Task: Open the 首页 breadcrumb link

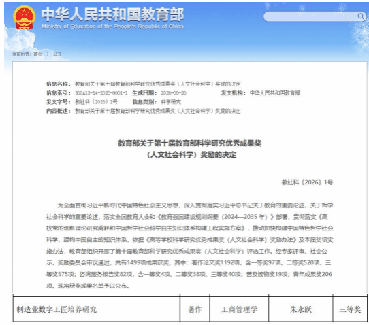Action: 38,54
